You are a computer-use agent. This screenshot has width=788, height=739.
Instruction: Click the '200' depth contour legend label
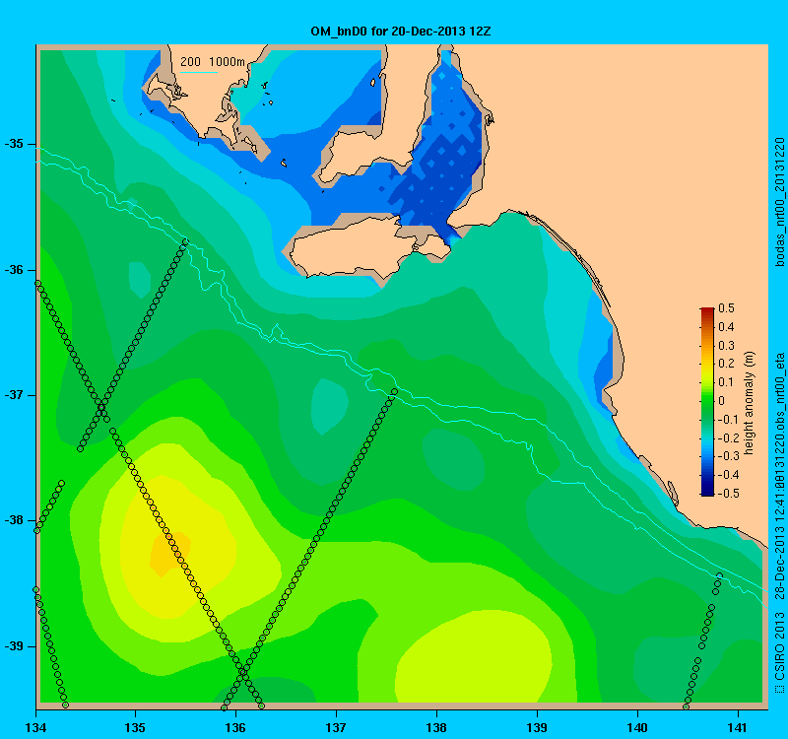click(190, 62)
